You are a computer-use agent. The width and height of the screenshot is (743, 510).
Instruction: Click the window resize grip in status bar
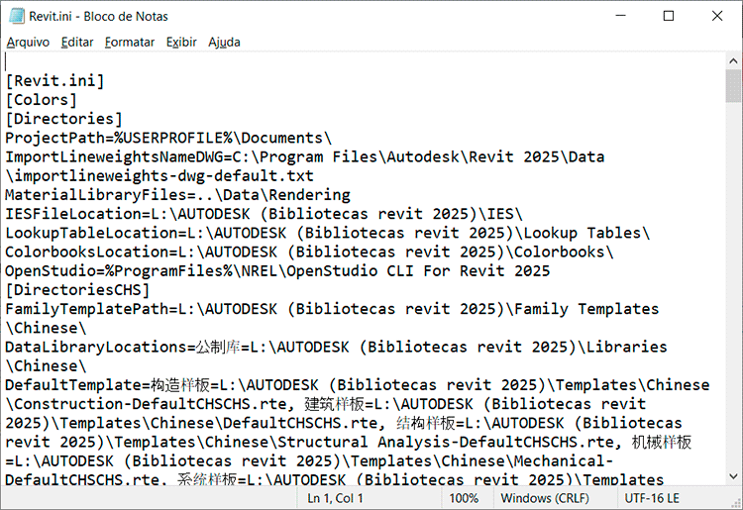pyautogui.click(x=736, y=503)
